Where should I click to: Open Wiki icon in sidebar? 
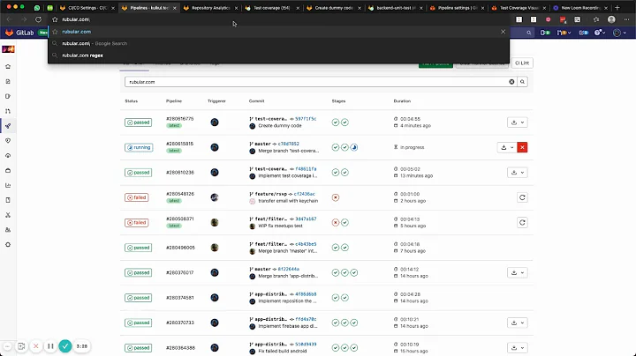coord(8,200)
